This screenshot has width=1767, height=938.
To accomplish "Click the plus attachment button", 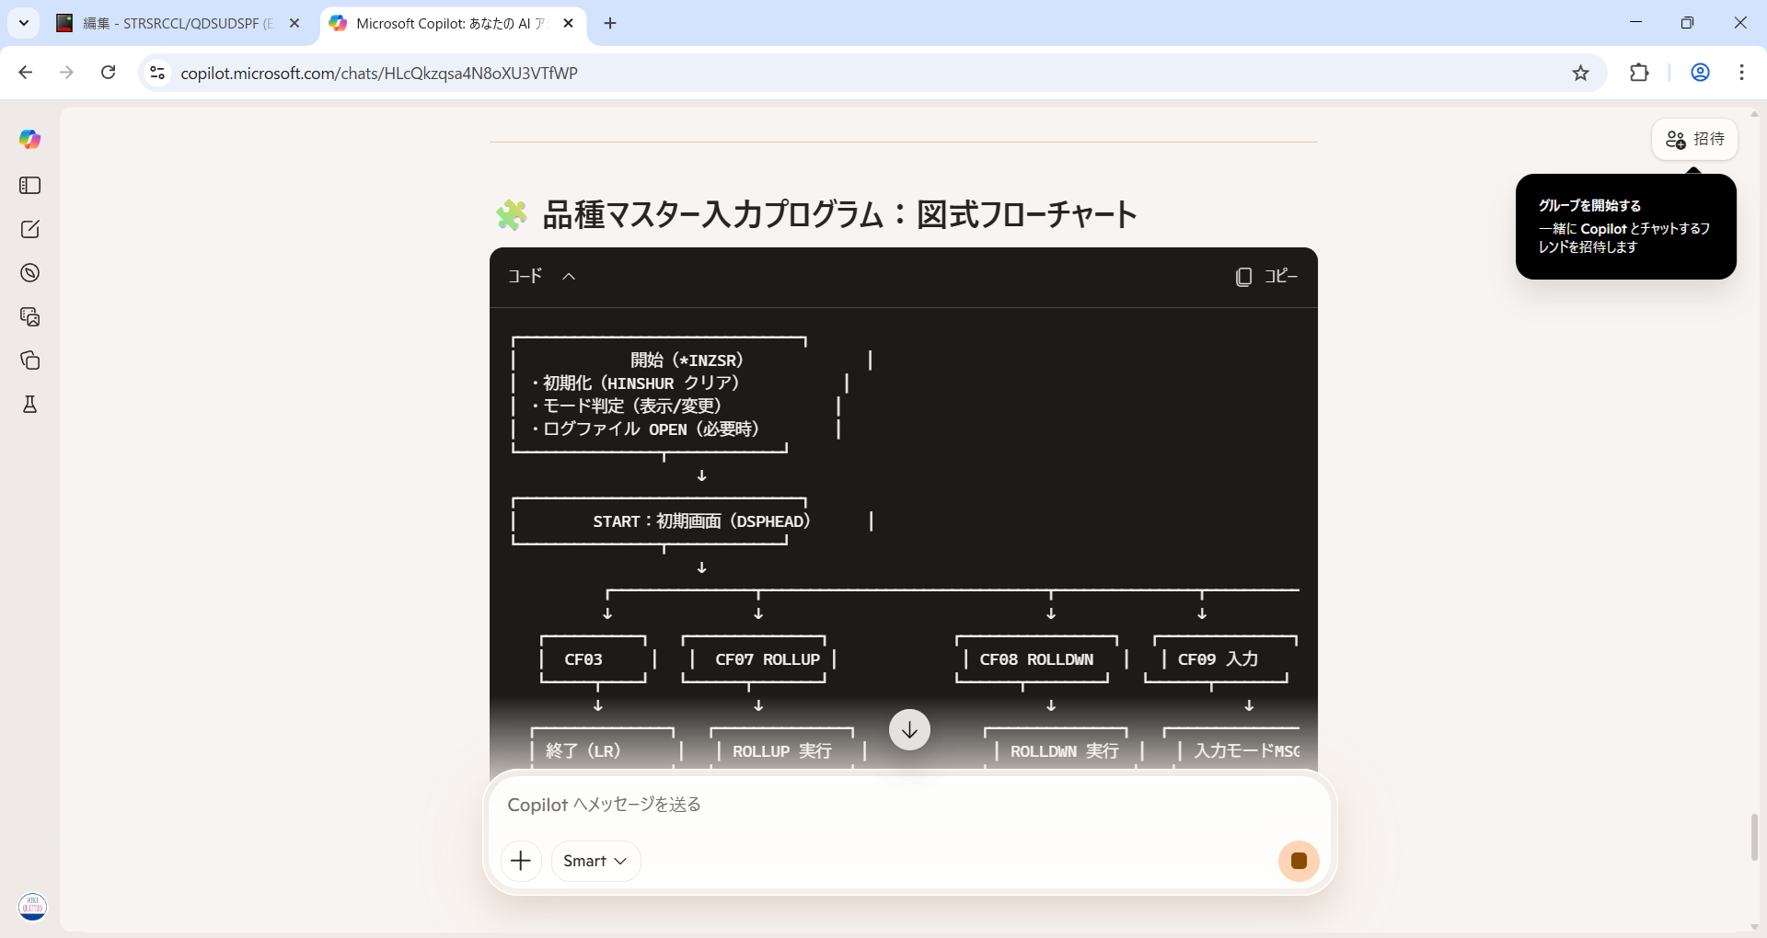I will (x=521, y=861).
